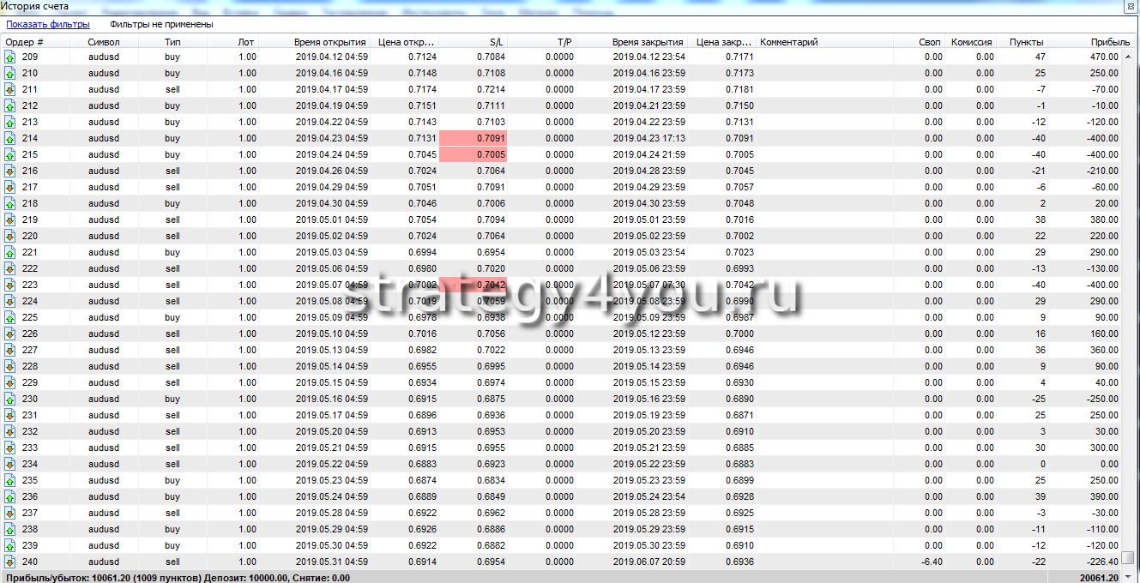Click highlighted S/L cell 0.7005 of order 215
This screenshot has width=1140, height=583.
(x=473, y=154)
